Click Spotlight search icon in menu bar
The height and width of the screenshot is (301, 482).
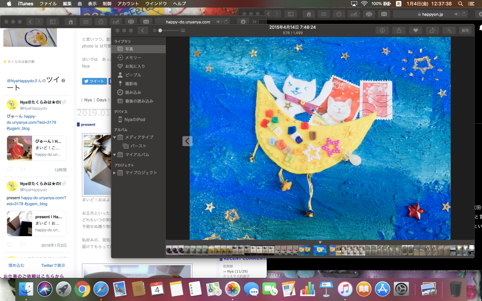point(460,4)
